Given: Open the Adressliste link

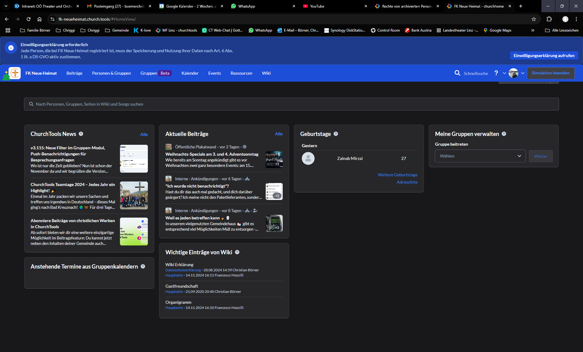Looking at the screenshot, I should tap(407, 182).
